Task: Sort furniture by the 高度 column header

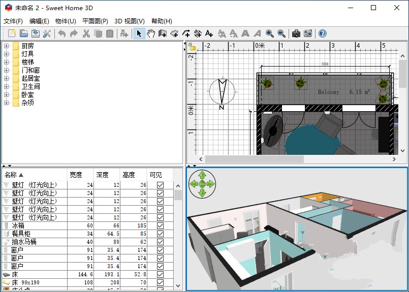Action: (x=133, y=175)
